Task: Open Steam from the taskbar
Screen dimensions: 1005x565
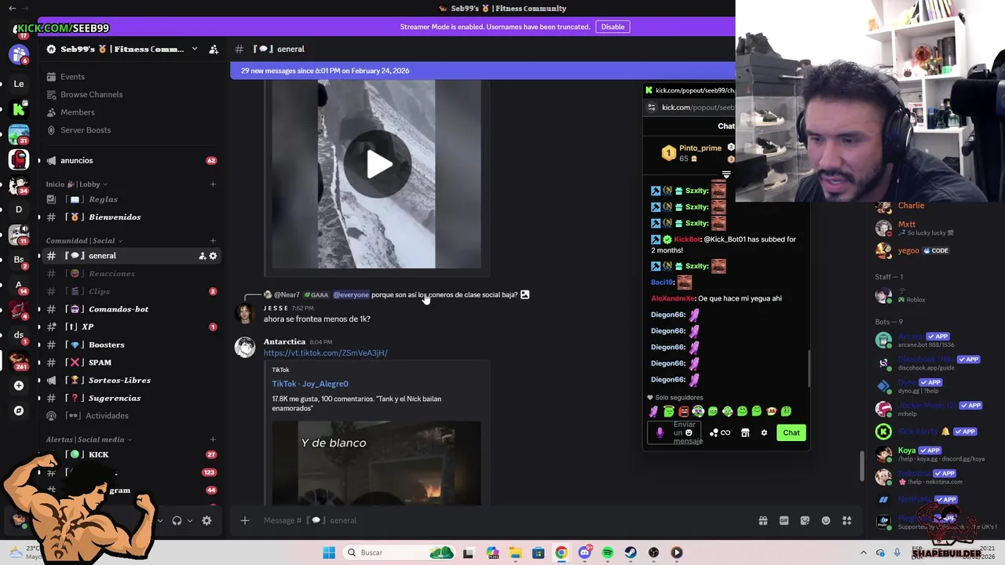Action: tap(630, 552)
